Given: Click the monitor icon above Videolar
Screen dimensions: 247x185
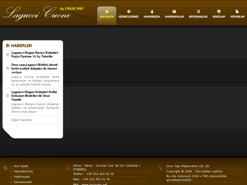Looking at the screenshot, I should (x=219, y=12).
